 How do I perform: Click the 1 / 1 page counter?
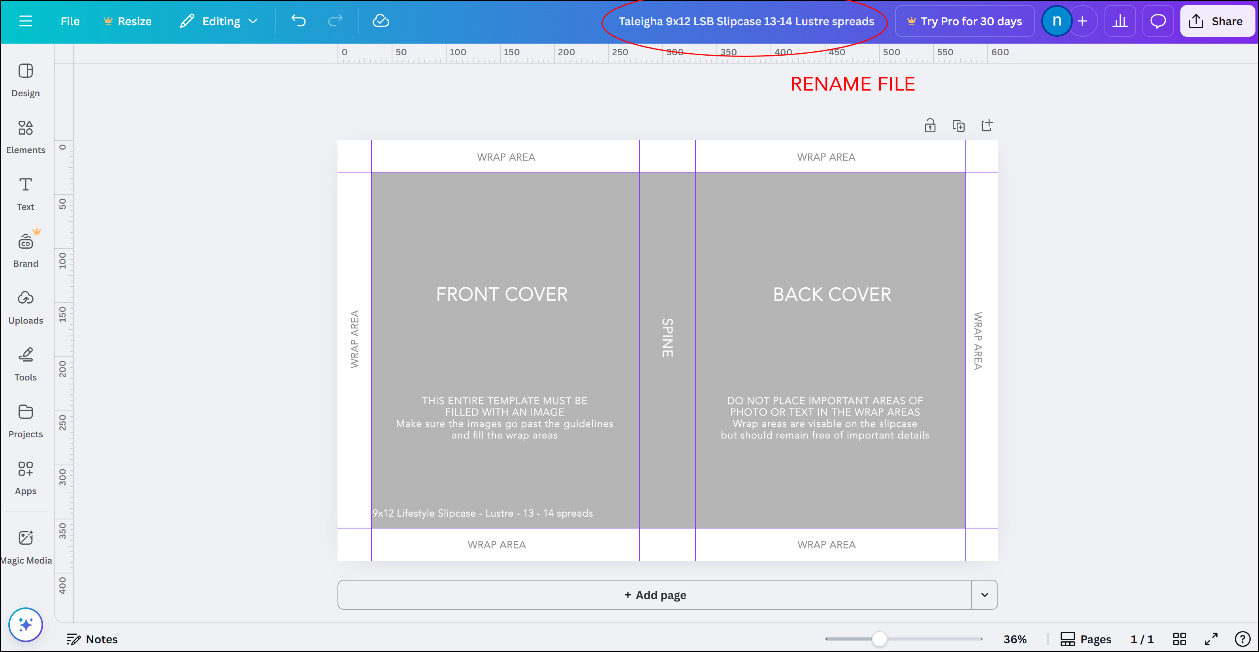pyautogui.click(x=1142, y=639)
